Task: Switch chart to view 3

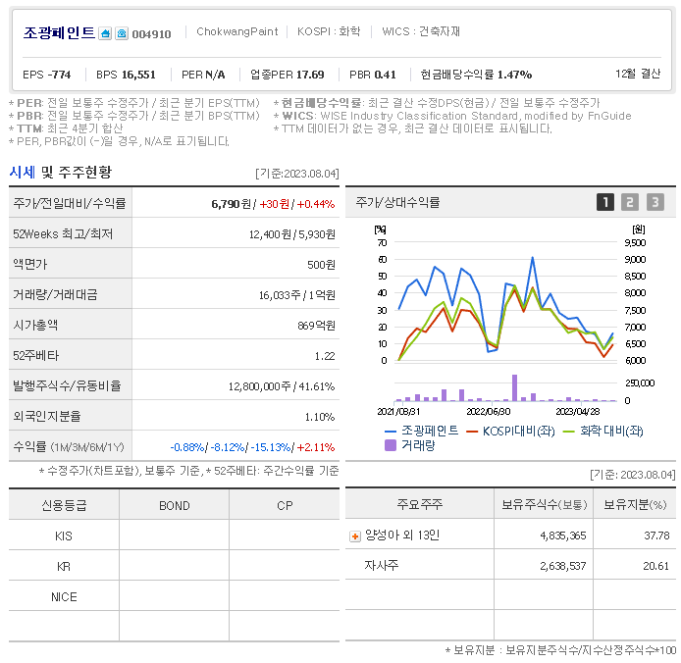Action: 655,202
